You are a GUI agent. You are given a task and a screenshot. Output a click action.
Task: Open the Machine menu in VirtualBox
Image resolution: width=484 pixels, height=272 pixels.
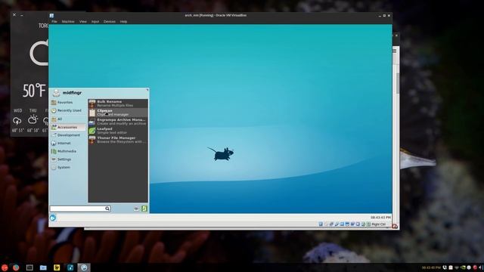click(68, 22)
